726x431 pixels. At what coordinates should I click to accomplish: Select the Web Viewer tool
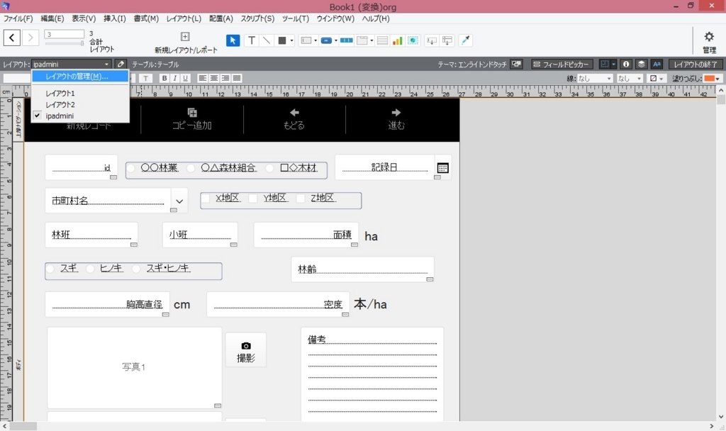click(x=413, y=40)
